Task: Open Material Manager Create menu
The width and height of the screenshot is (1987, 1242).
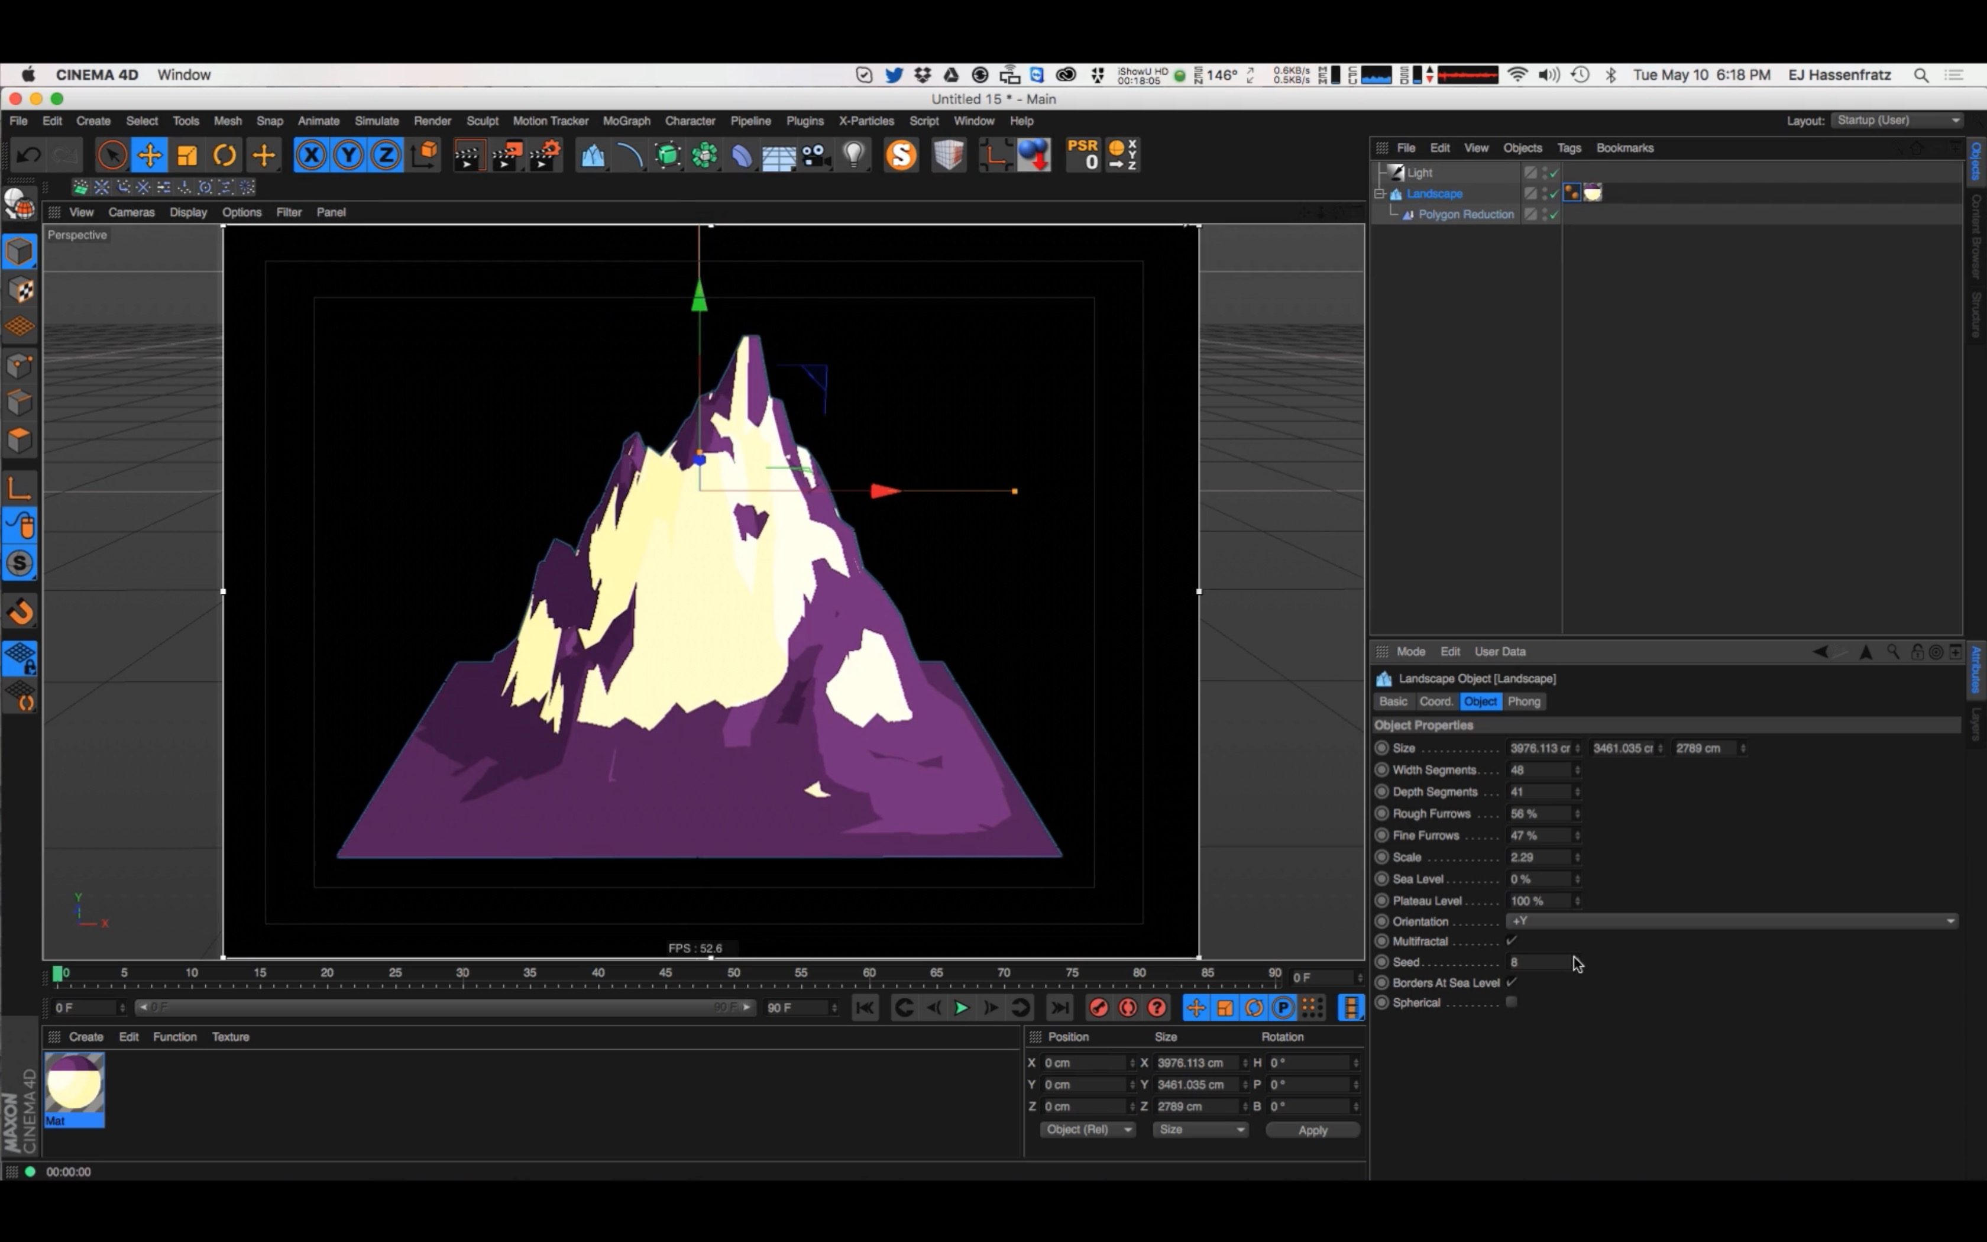Action: pyautogui.click(x=86, y=1037)
